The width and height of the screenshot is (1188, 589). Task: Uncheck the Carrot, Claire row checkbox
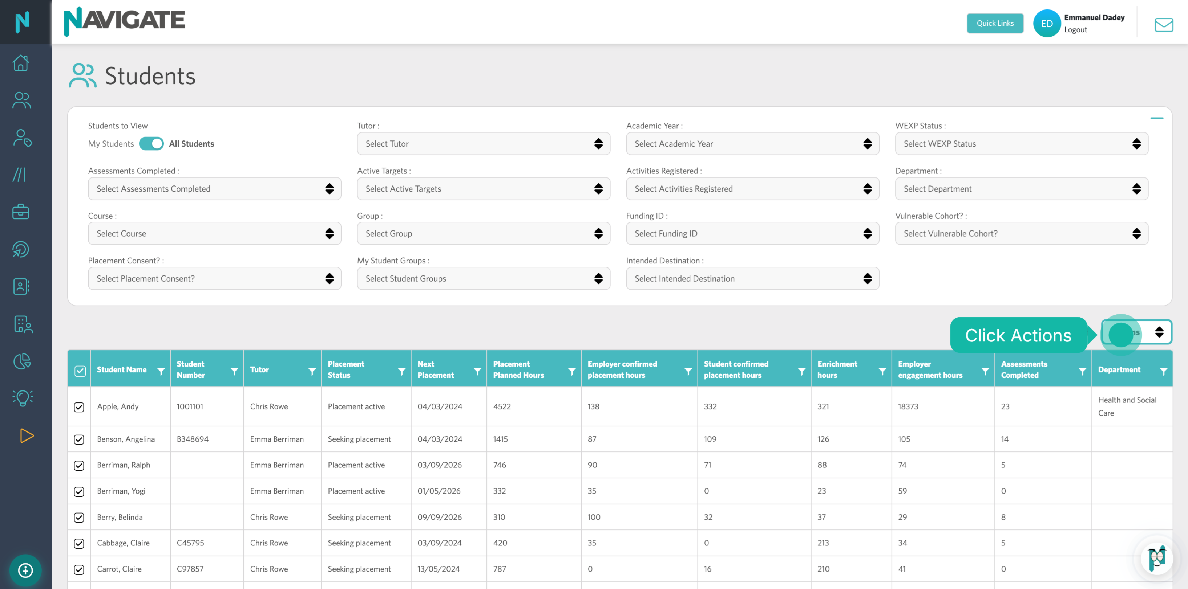tap(79, 570)
